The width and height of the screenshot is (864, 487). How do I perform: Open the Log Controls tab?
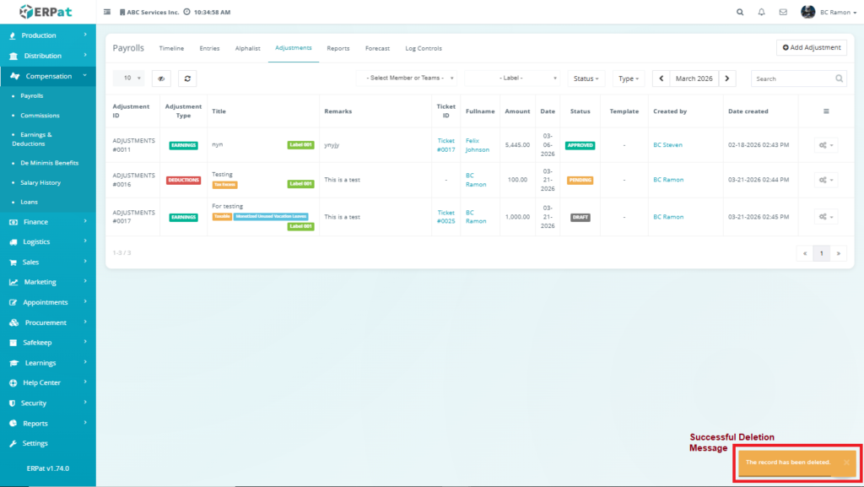(423, 48)
